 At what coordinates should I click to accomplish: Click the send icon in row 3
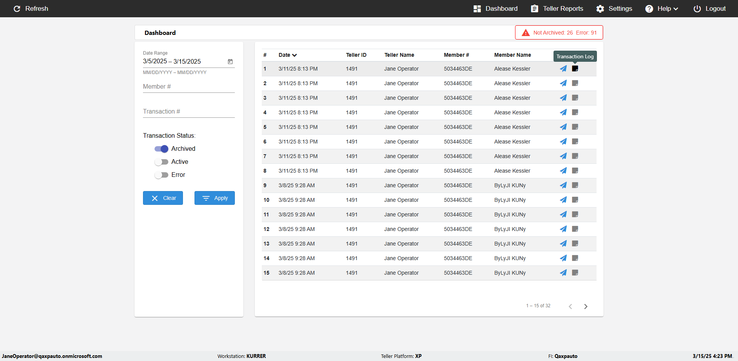tap(563, 98)
